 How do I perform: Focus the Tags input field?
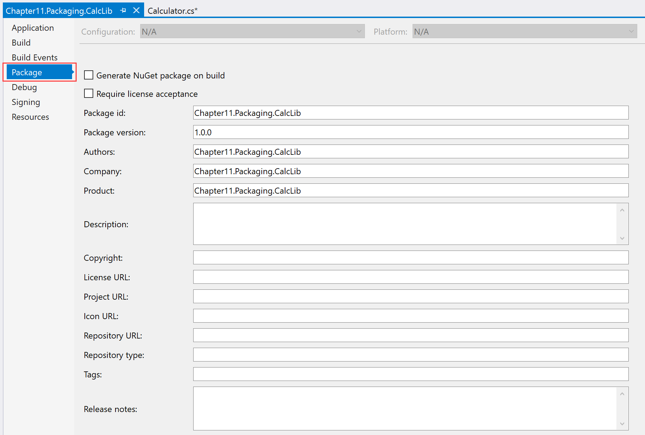coord(410,374)
